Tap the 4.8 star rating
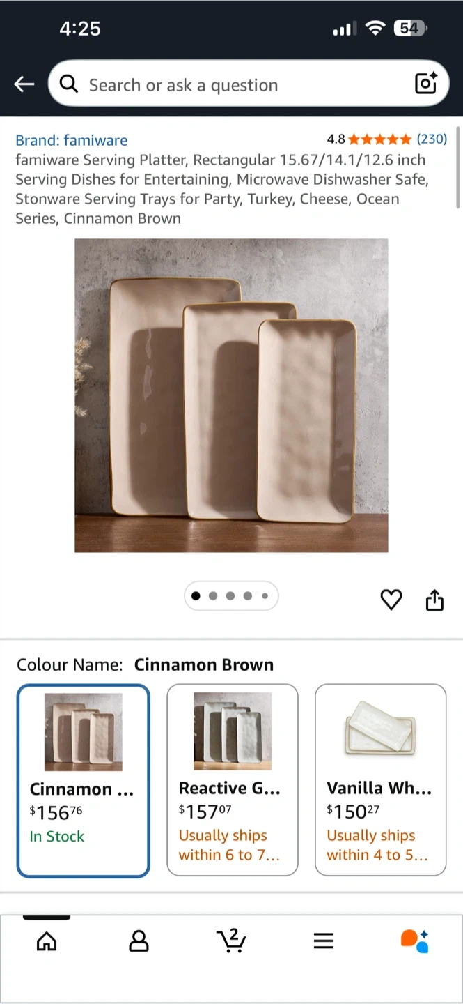Viewport: 463px width, 1004px height. click(x=370, y=139)
